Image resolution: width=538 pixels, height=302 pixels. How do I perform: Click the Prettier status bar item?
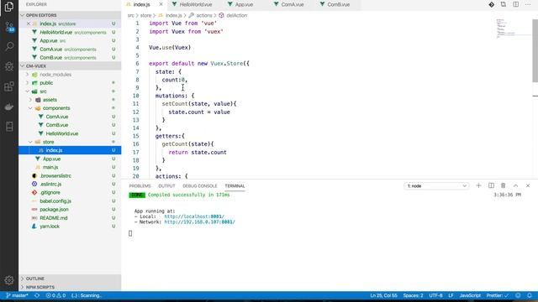[x=498, y=295]
